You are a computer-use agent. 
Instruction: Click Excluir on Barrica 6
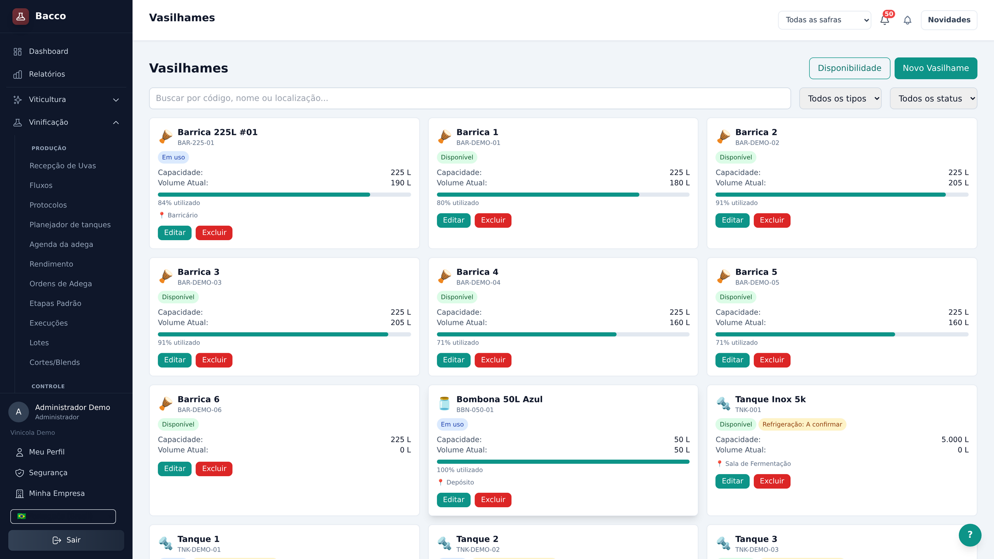pos(214,469)
